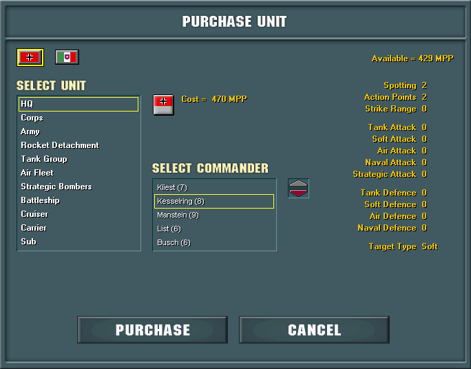This screenshot has width=471, height=369.
Task: Click the PURCHASE button
Action: click(x=153, y=330)
